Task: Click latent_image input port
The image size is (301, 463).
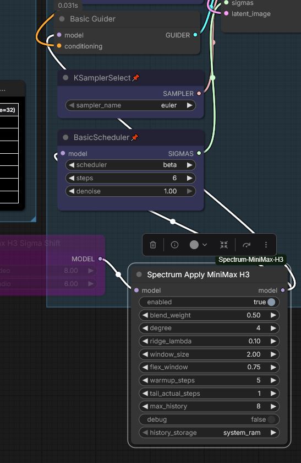Action: pyautogui.click(x=226, y=13)
